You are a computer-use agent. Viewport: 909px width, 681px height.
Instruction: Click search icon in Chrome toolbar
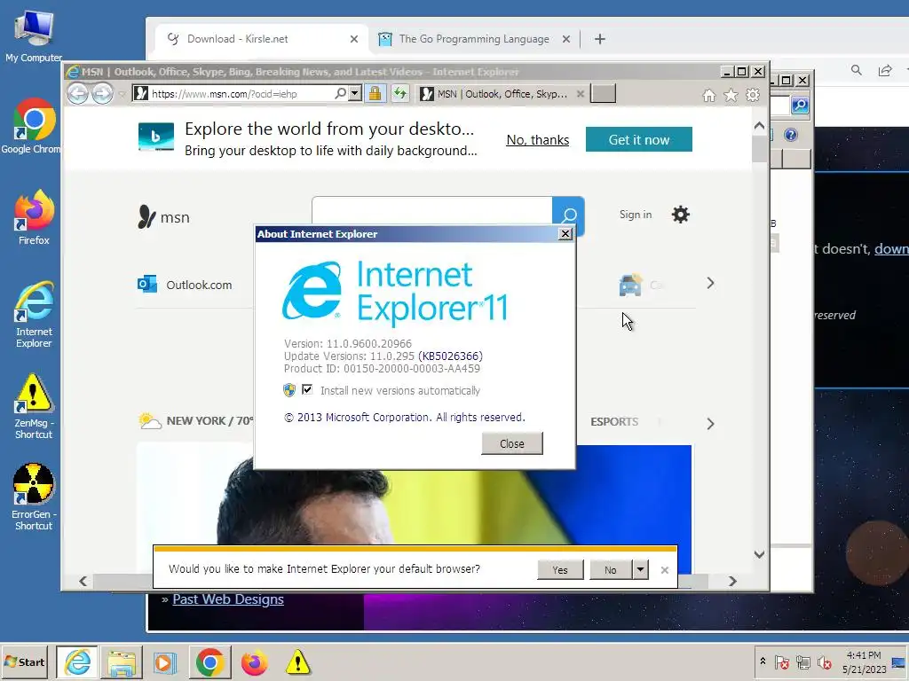[857, 71]
